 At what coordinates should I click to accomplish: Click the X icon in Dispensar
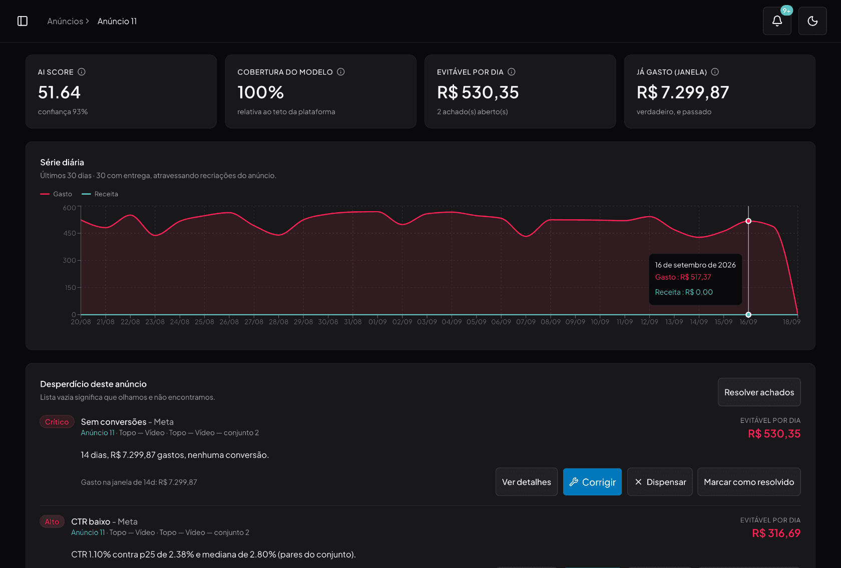638,482
